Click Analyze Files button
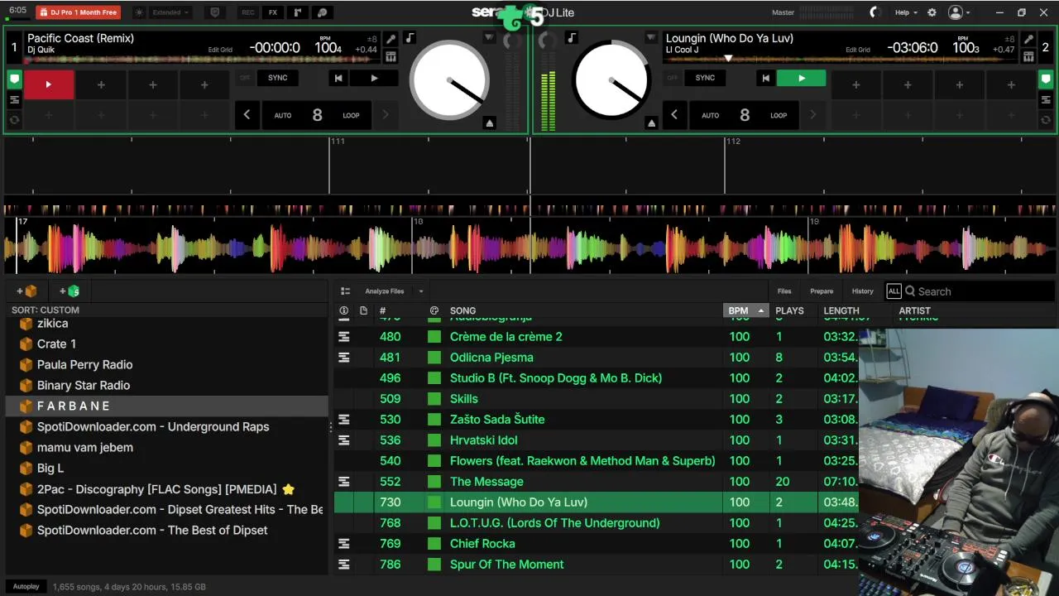 (385, 291)
